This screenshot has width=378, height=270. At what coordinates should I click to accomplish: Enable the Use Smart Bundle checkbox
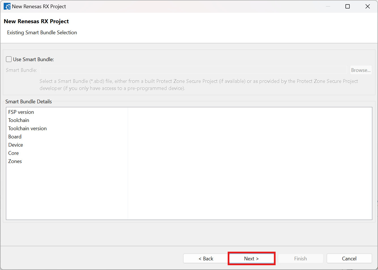(x=9, y=59)
